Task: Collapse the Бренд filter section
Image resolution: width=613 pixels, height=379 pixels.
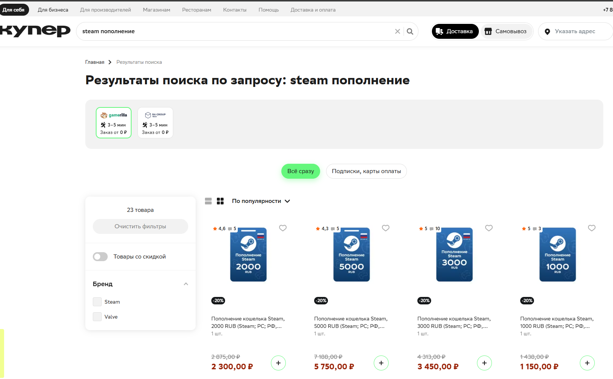Action: pyautogui.click(x=186, y=284)
